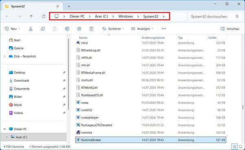Screen dimensions: 245x150
Task: Expand the Acer (C:) tree node
Action: (x=7, y=137)
